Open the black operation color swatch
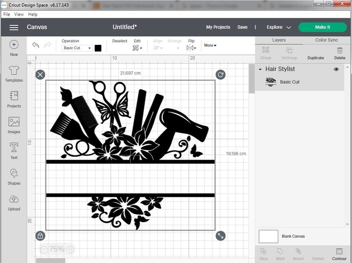This screenshot has height=263, width=352. pos(98,48)
